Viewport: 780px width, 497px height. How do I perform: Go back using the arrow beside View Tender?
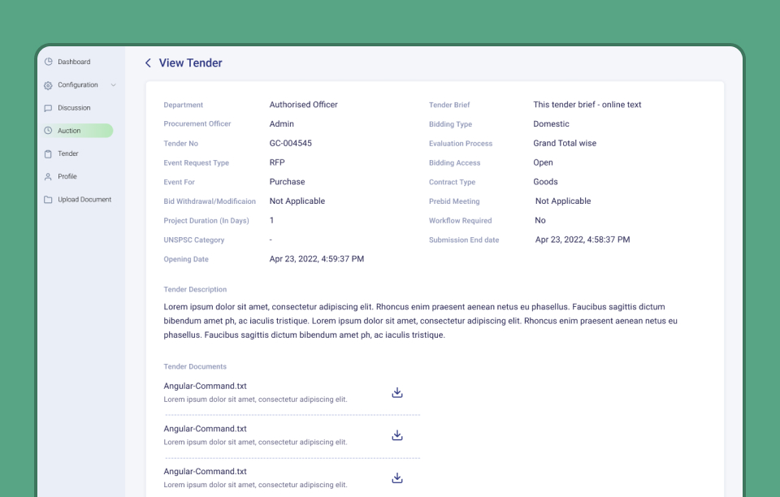click(x=148, y=63)
